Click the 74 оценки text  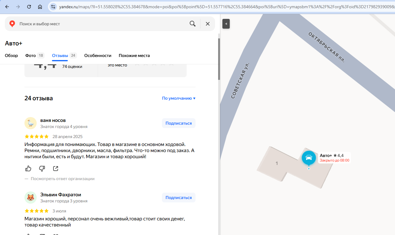point(72,66)
